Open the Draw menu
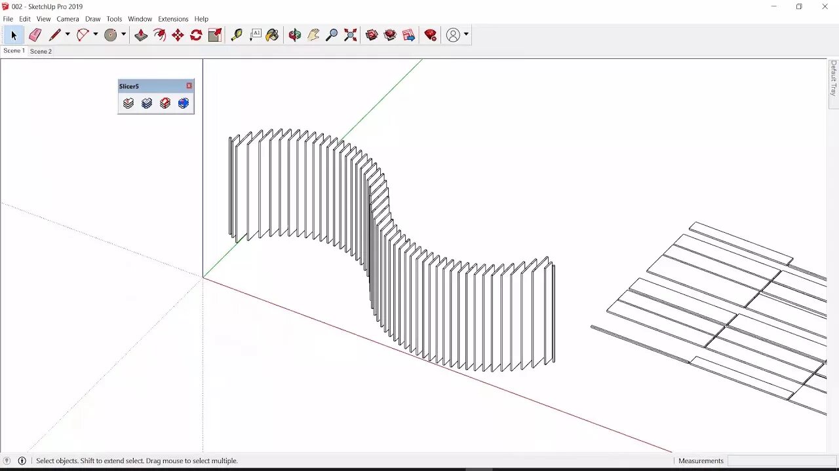Image resolution: width=839 pixels, height=471 pixels. click(93, 19)
